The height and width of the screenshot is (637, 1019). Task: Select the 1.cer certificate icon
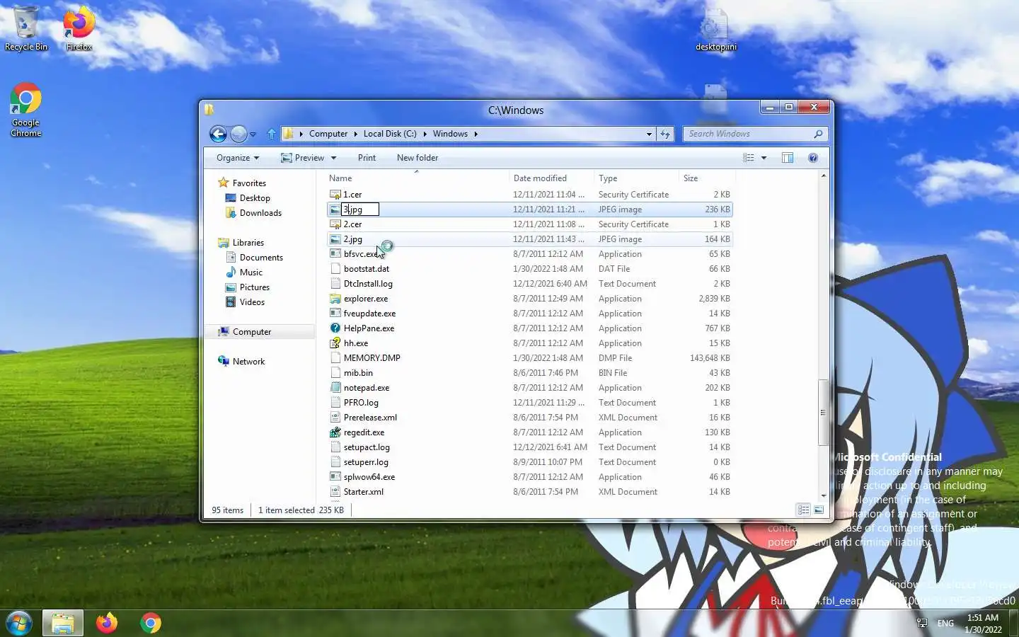tap(335, 195)
